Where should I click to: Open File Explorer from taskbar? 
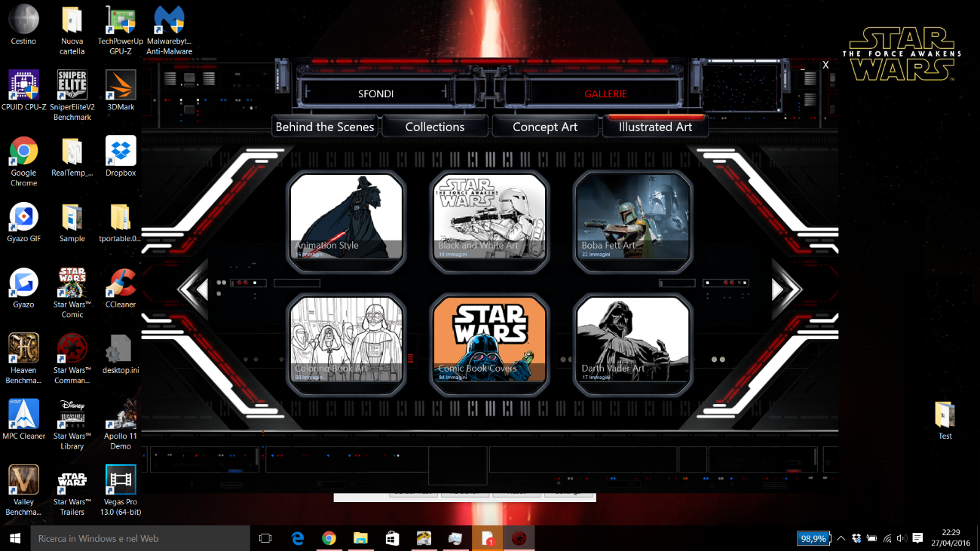tap(360, 538)
